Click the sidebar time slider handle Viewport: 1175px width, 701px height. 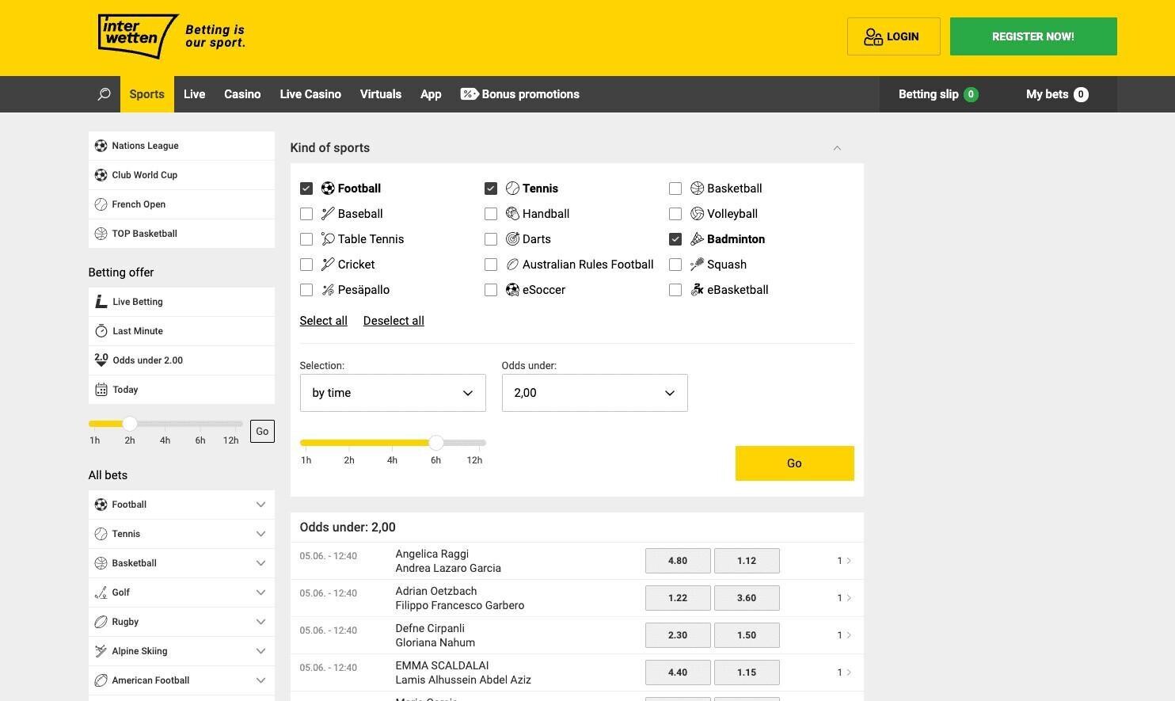[x=130, y=424]
